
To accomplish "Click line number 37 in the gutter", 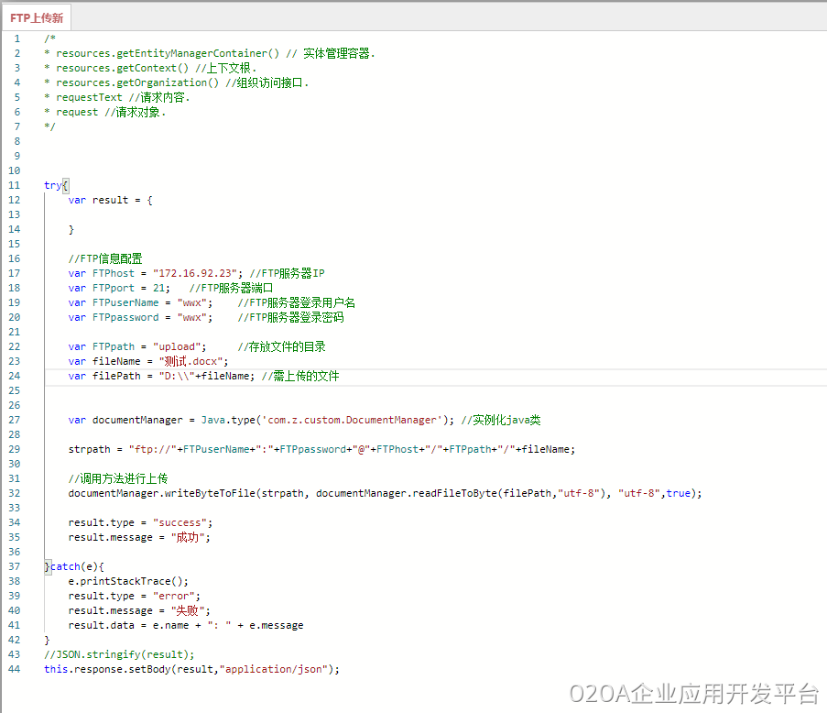I will [x=14, y=566].
